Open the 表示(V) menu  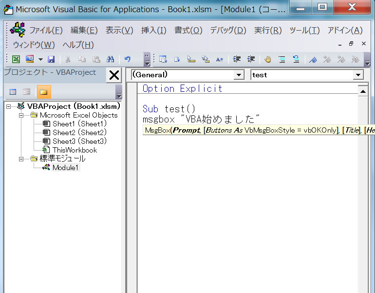click(119, 30)
